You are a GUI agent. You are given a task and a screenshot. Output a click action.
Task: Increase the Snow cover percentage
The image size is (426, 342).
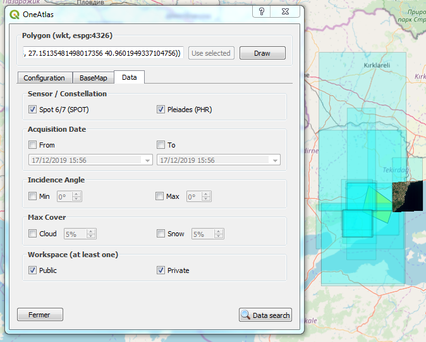219,231
